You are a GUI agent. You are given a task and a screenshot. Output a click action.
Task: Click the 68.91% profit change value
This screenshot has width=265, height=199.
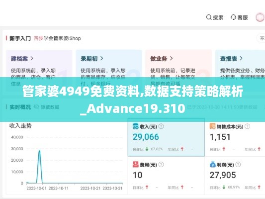pyautogui.click(x=234, y=187)
